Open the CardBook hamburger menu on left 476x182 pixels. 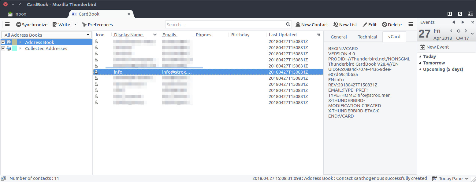click(x=7, y=24)
